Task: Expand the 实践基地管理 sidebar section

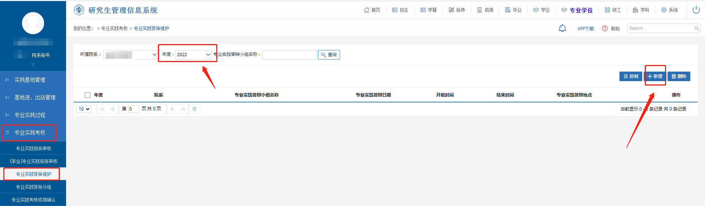Action: [x=29, y=80]
